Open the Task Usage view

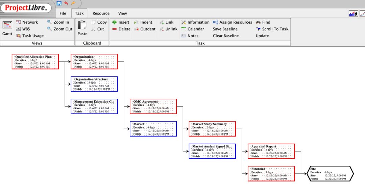[30, 35]
